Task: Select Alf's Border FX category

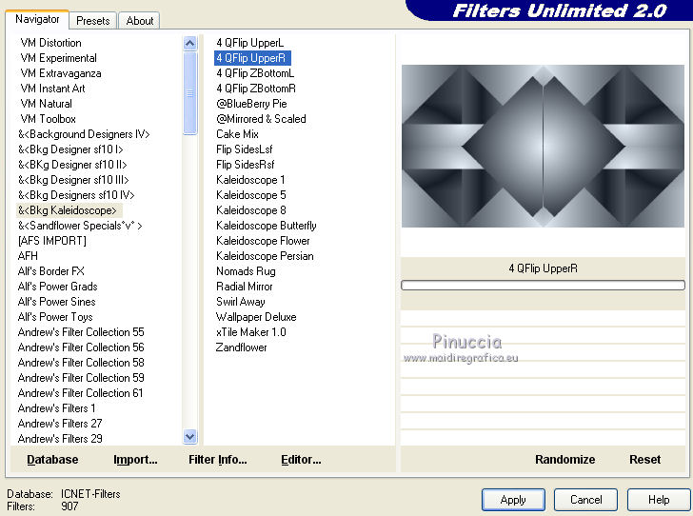Action: coord(50,271)
